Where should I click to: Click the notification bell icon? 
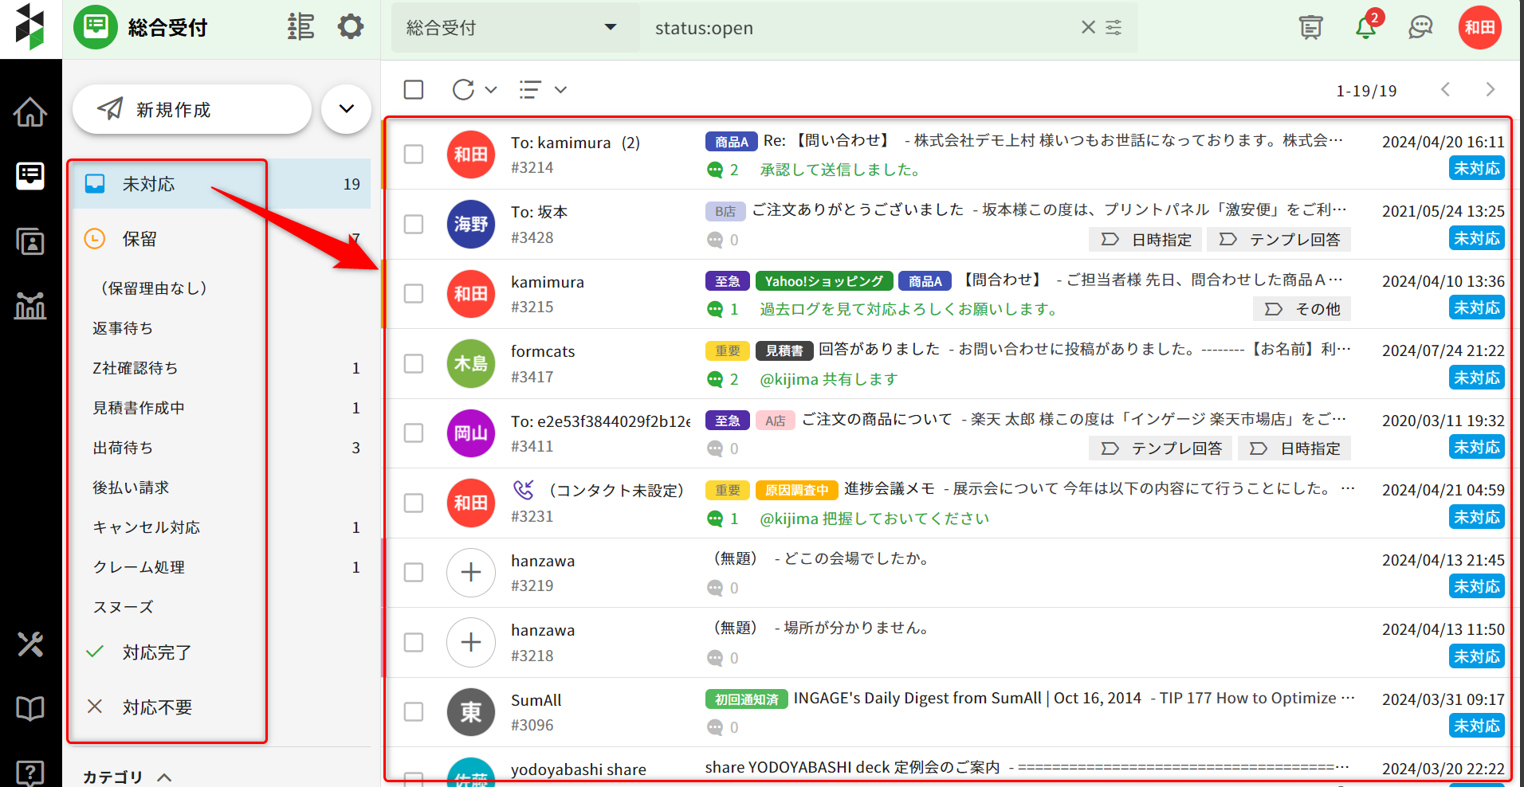pyautogui.click(x=1365, y=28)
